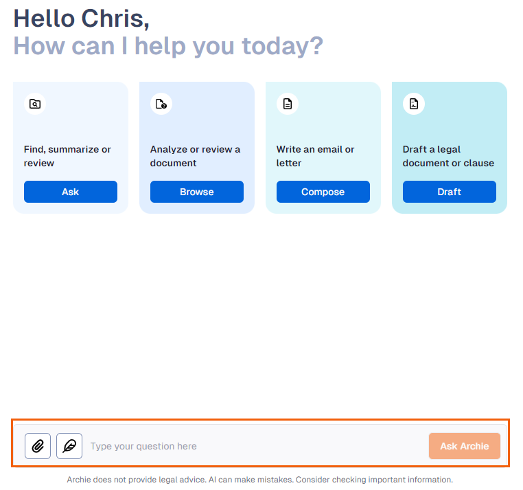523x490 pixels.
Task: Click the folder search icon on Find card
Action: (x=35, y=104)
